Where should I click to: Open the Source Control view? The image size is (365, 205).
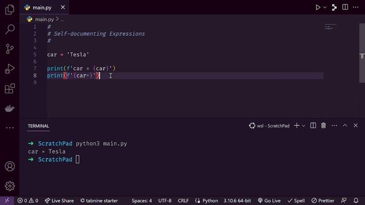coord(10,49)
